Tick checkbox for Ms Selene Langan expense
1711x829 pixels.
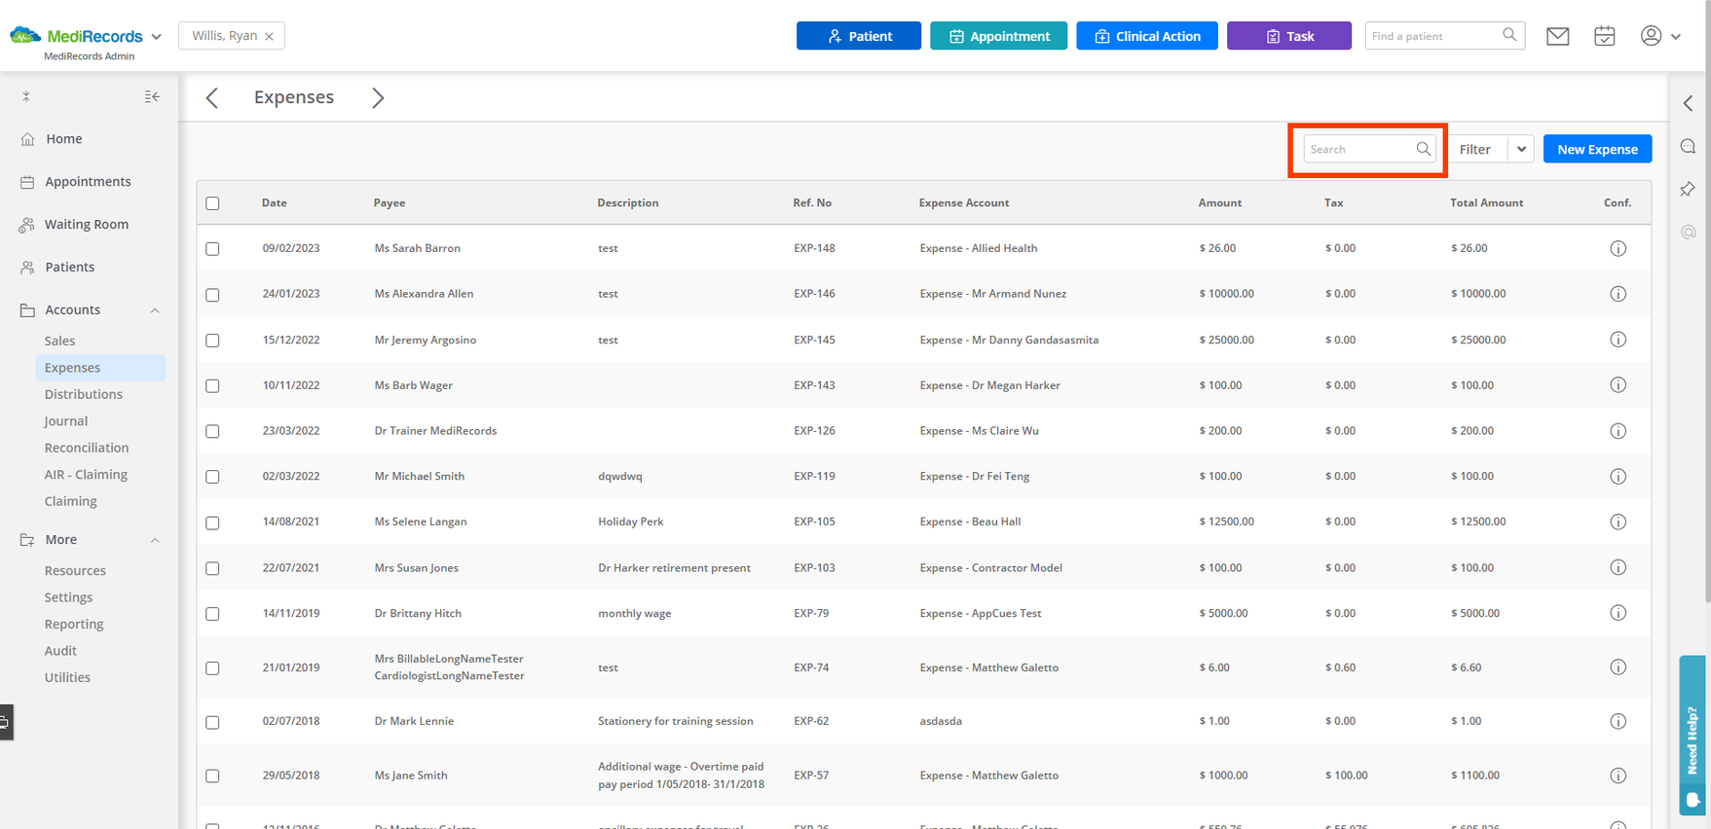pyautogui.click(x=212, y=523)
